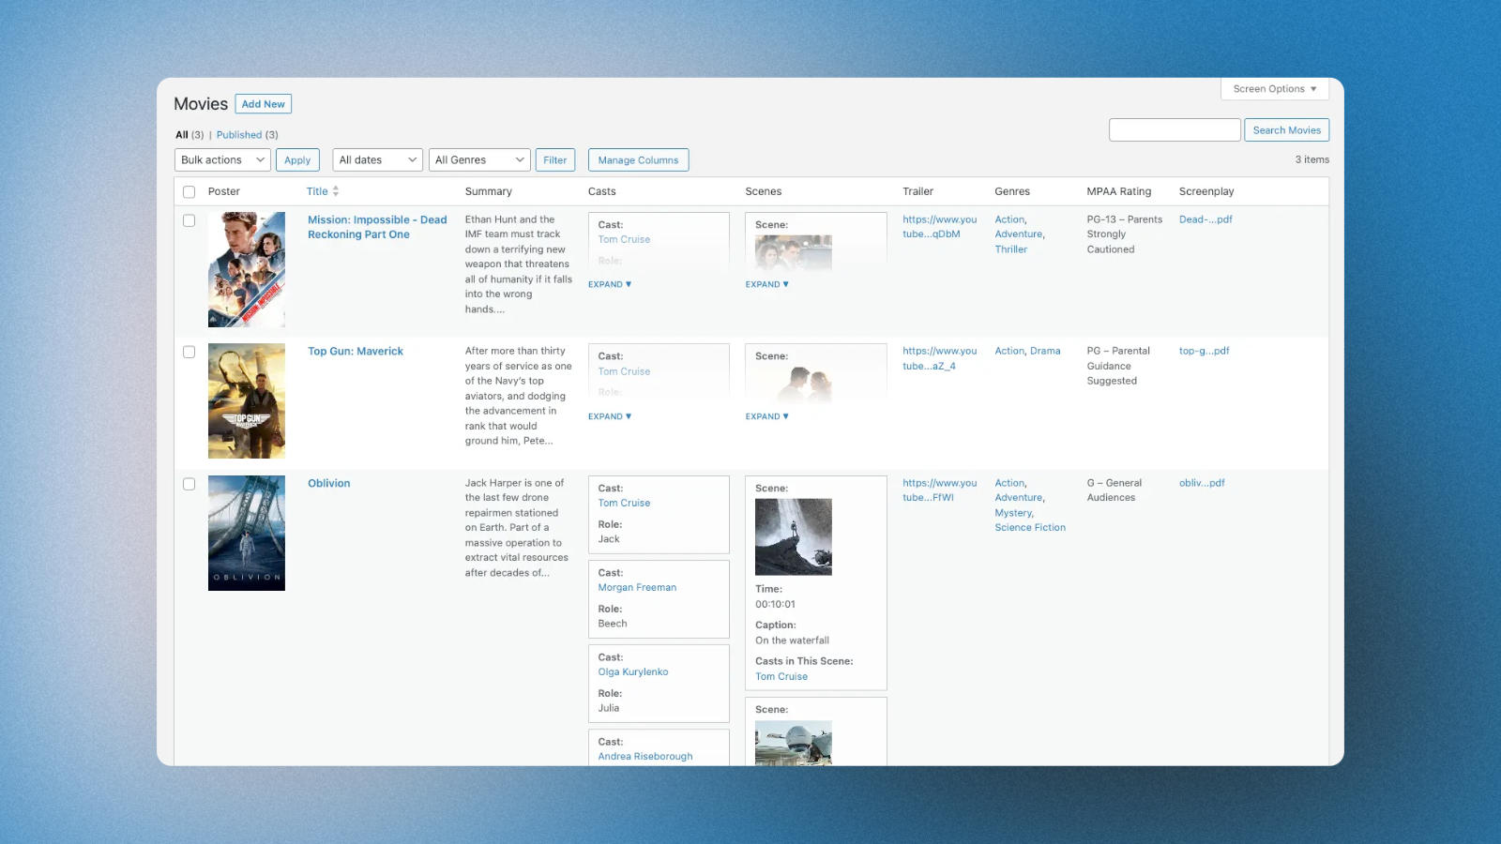Check the Oblivion row checkbox
The width and height of the screenshot is (1501, 844).
coord(189,484)
